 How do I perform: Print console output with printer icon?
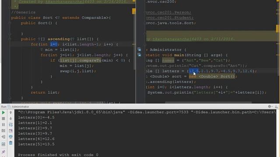[10, 137]
